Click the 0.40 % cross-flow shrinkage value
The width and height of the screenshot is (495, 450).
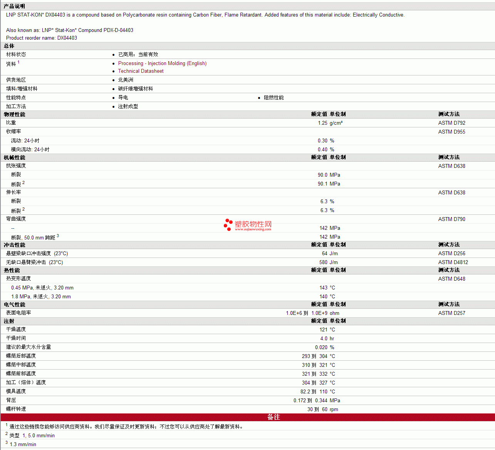point(326,150)
